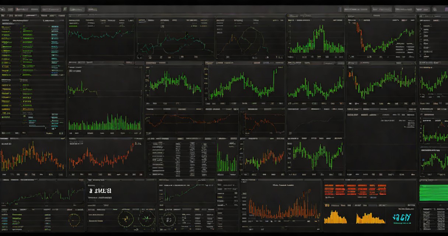Viewport: 448px width, 236px height.
Task: Click the round icon at top-right toolbar end
Action: click(435, 10)
